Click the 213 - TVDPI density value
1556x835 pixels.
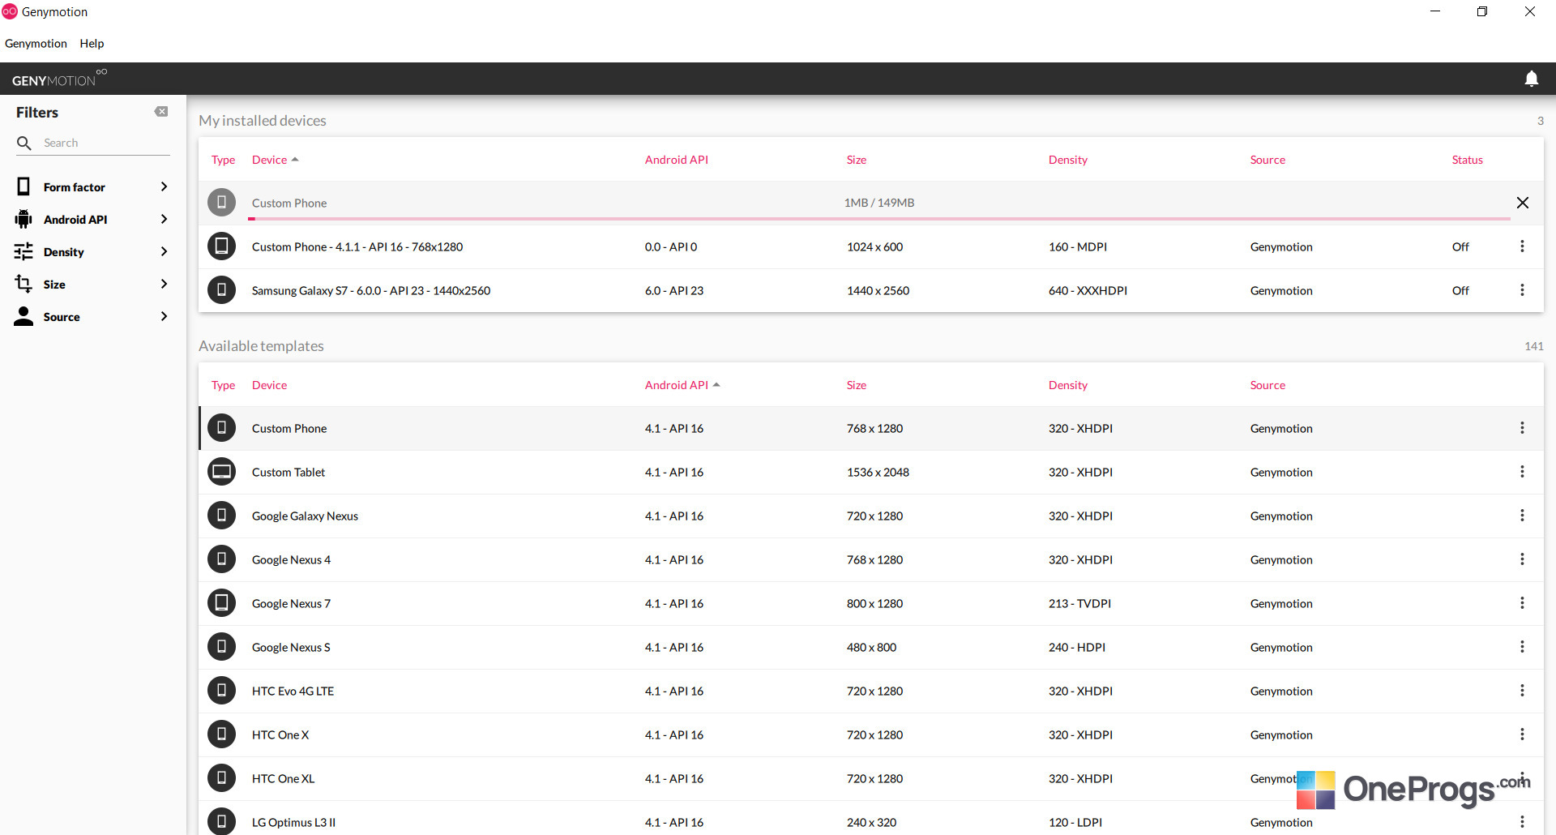pyautogui.click(x=1079, y=603)
